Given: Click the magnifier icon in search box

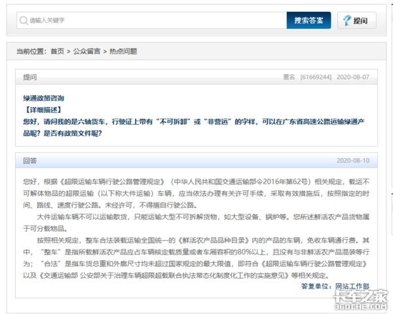Looking at the screenshot, I should 24,20.
